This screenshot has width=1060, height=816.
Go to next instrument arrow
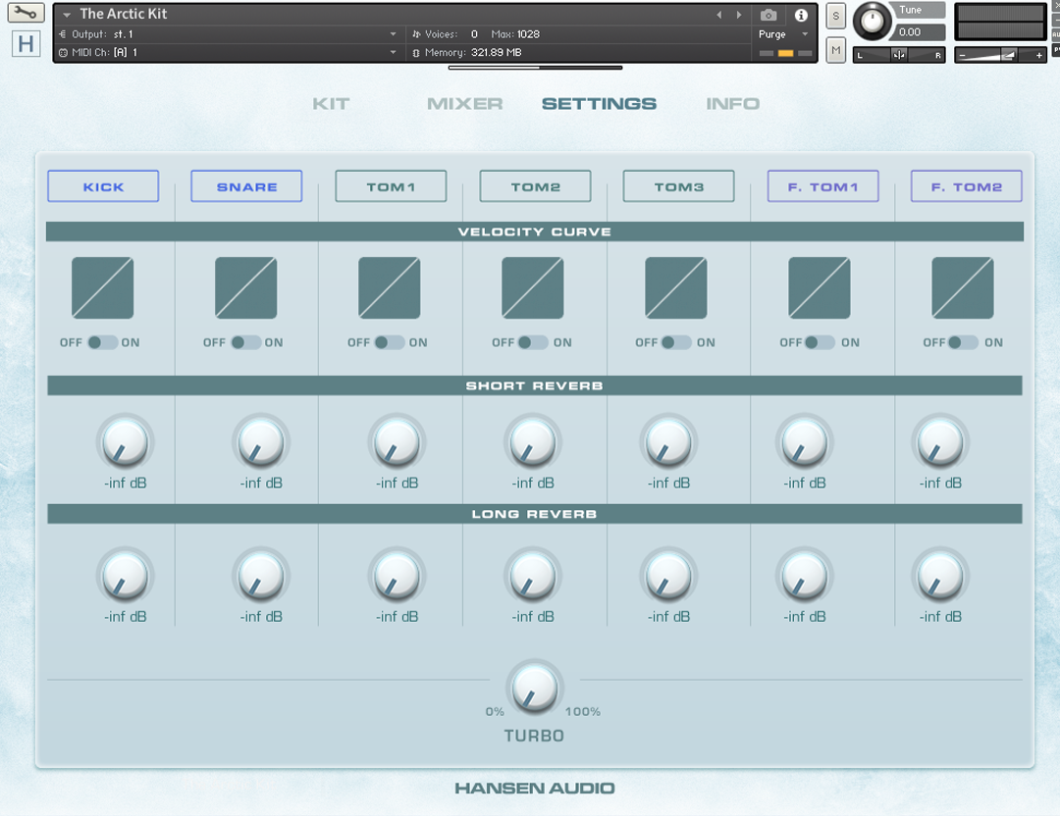(739, 15)
